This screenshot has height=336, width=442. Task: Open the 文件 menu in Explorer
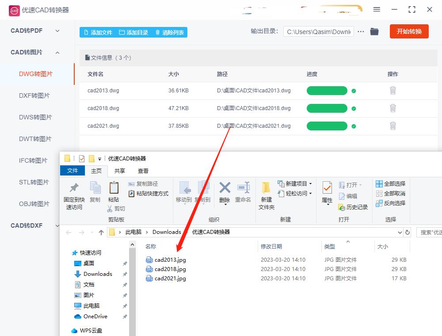(72, 171)
